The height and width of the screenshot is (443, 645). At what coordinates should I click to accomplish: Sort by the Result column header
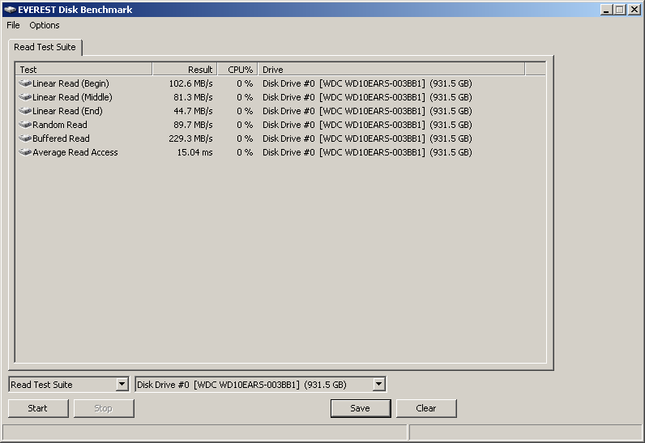[x=185, y=70]
